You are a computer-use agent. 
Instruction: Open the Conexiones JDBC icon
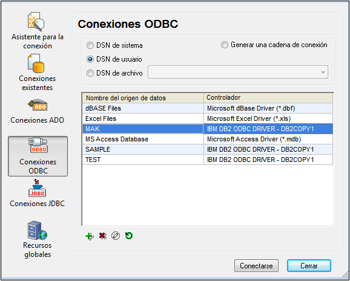[37, 188]
